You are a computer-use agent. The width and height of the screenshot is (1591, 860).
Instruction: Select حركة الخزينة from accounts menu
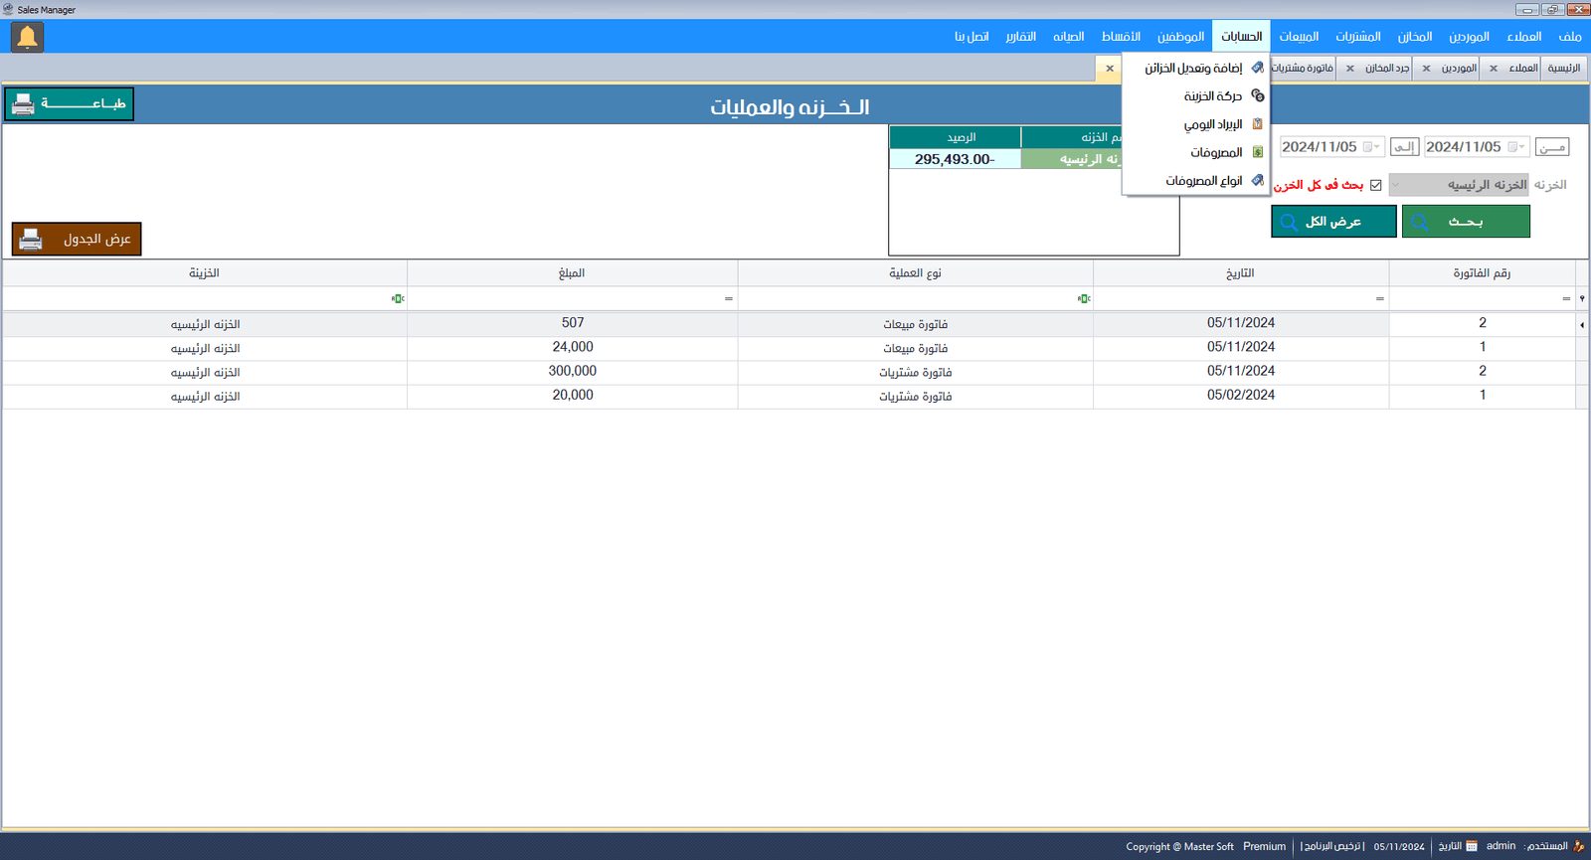1212,96
